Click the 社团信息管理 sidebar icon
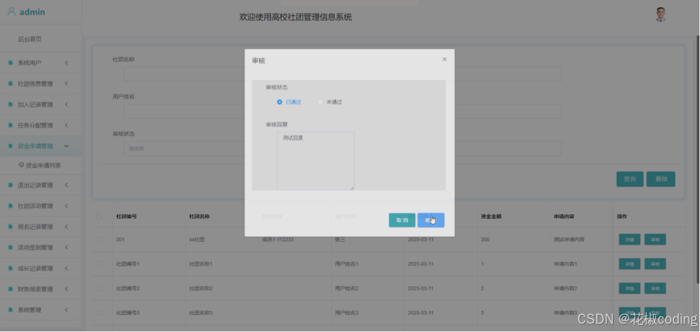 pyautogui.click(x=10, y=83)
